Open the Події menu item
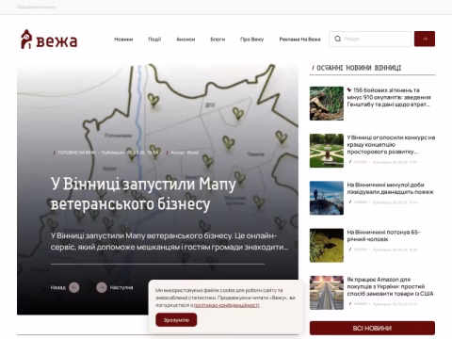 click(x=154, y=40)
